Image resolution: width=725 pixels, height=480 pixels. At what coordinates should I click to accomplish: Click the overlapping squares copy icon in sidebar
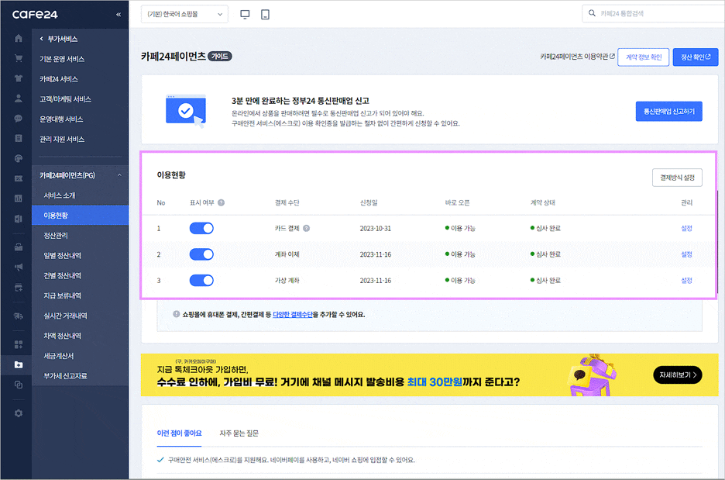19,385
